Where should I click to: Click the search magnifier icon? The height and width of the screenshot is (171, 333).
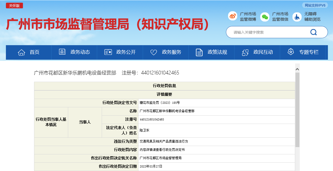(313, 32)
